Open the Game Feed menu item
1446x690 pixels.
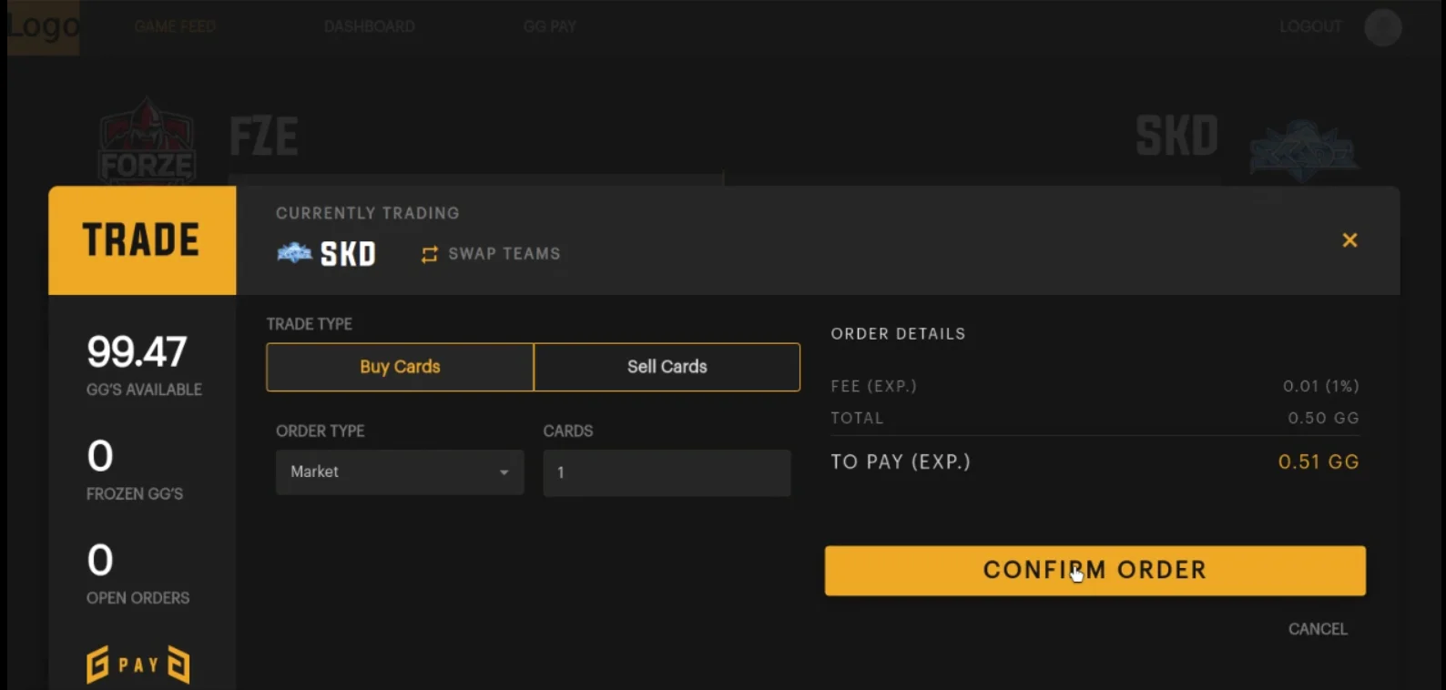[x=175, y=27]
